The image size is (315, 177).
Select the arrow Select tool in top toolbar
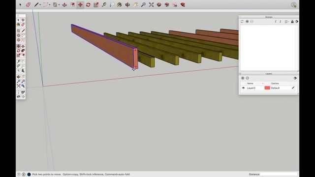tap(20, 4)
